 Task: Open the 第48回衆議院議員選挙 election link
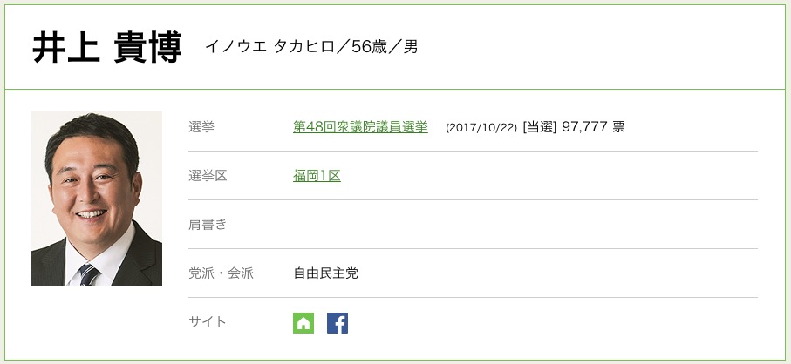coord(360,127)
